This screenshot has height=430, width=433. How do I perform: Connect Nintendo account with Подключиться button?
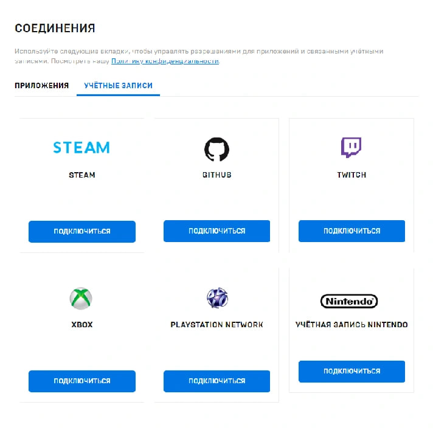pyautogui.click(x=352, y=371)
